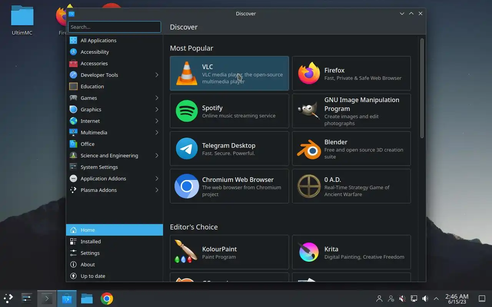Open the wired network tray icon
This screenshot has width=492, height=307.
(414, 298)
